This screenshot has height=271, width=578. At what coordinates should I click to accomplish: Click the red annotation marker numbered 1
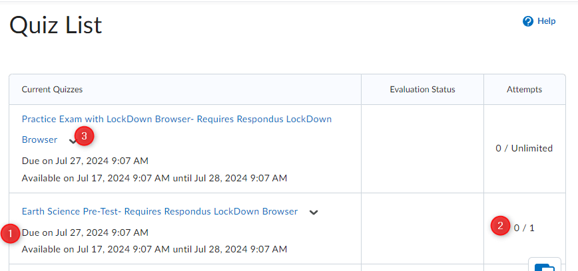point(11,234)
